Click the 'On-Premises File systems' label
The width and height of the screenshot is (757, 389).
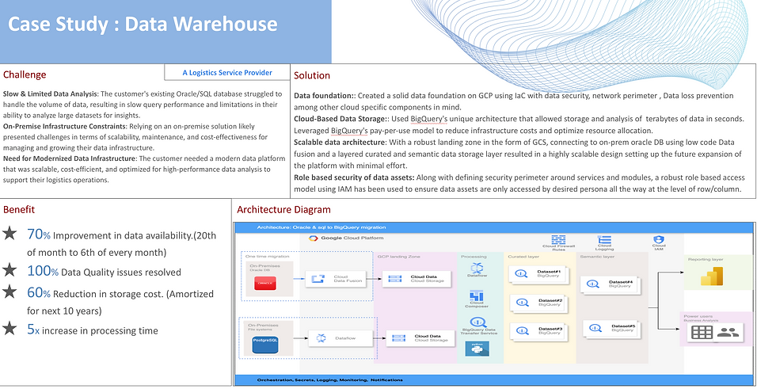(x=263, y=327)
